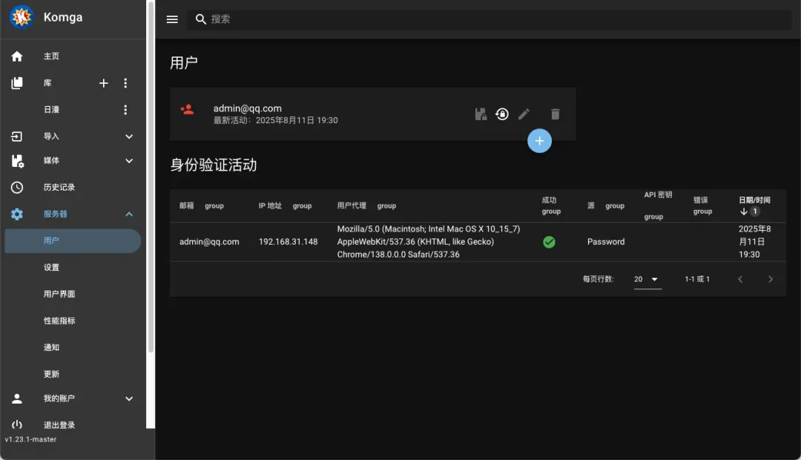The width and height of the screenshot is (801, 460).
Task: Open the 库 libraries section
Action: click(47, 83)
